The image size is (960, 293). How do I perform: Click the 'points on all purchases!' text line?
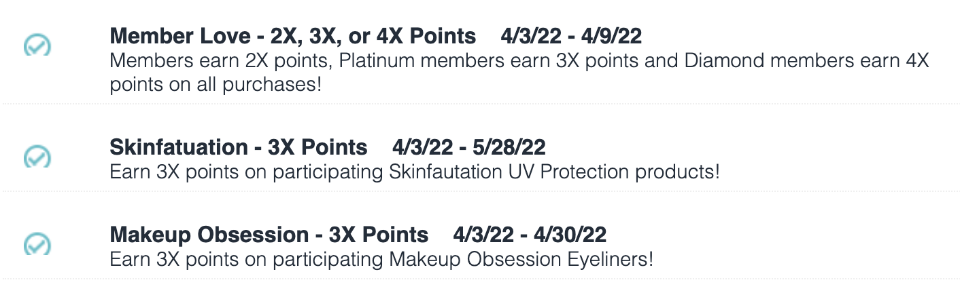216,85
